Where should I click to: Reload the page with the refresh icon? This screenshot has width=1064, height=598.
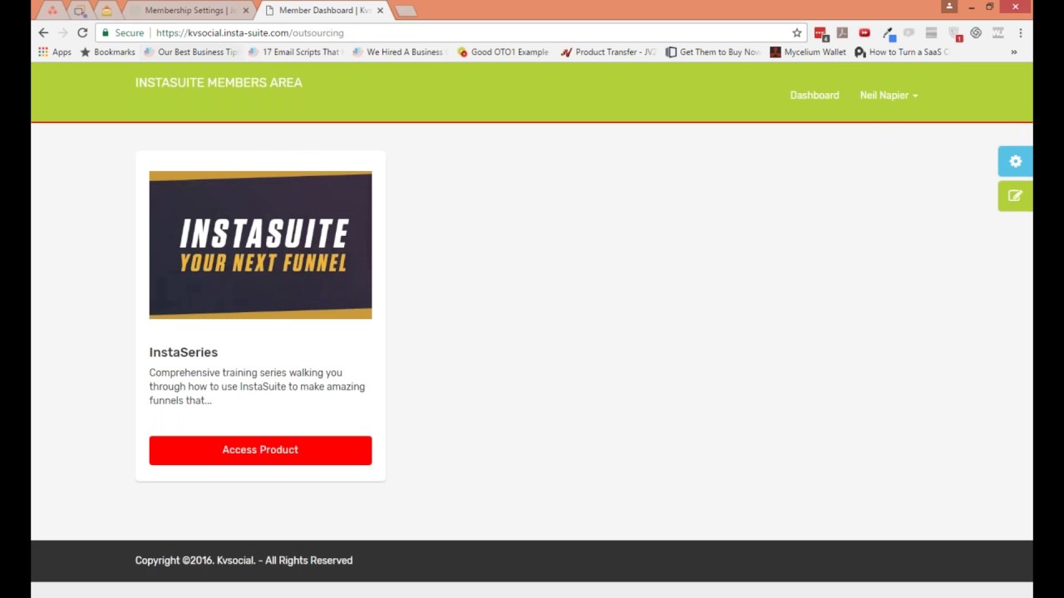(x=82, y=32)
